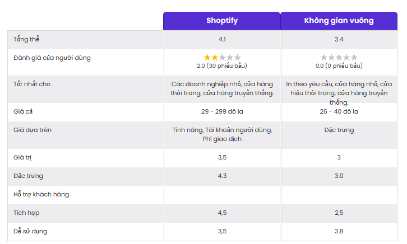Click the Tổng thể row label
Image resolution: width=407 pixels, height=244 pixels.
[x=26, y=39]
